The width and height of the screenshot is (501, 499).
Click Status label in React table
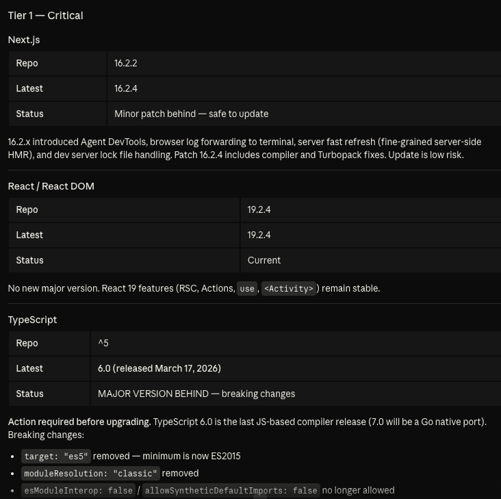tap(29, 260)
